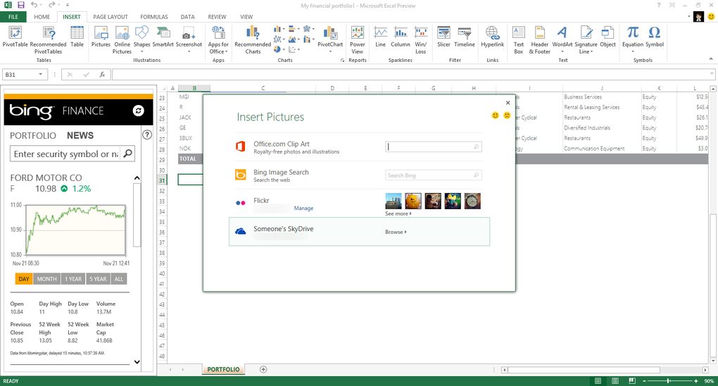The width and height of the screenshot is (718, 386).
Task: Open Online Pictures
Action: [x=122, y=40]
